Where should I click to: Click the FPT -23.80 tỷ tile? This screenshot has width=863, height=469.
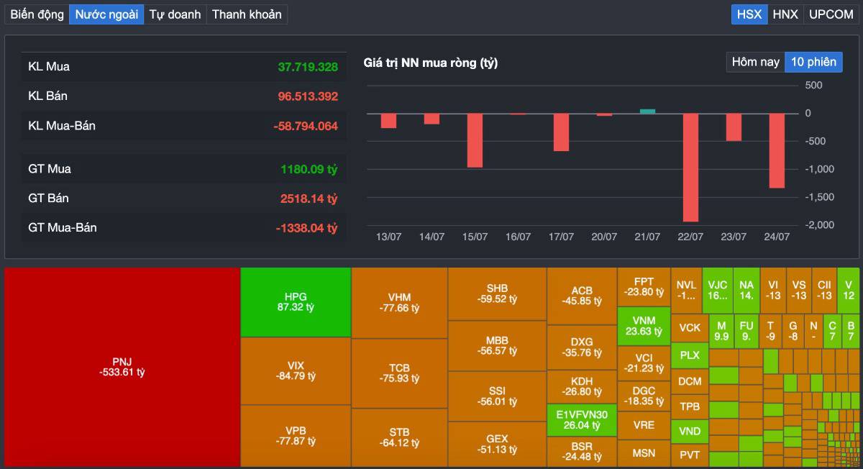pyautogui.click(x=644, y=286)
